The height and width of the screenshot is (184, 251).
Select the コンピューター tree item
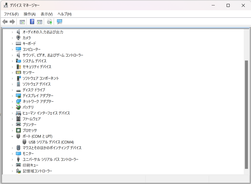[x=32, y=49]
